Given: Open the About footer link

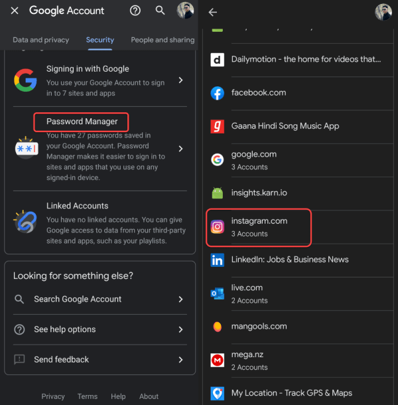Looking at the screenshot, I should coord(149,396).
